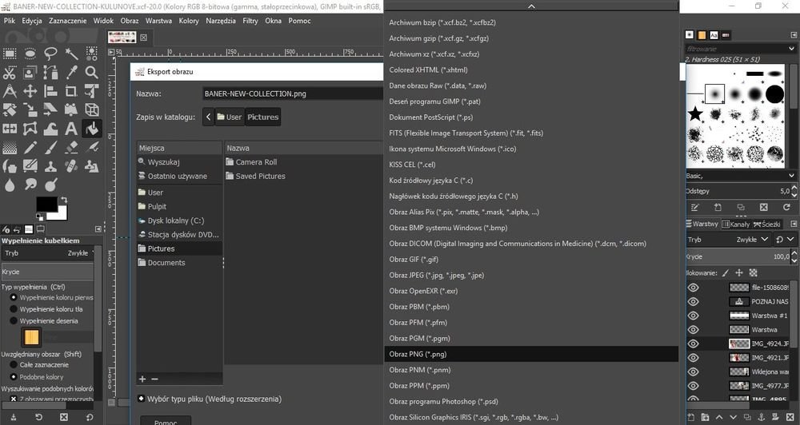Screen dimensions: 800x425
Task: Hide the IMG_4921 layer
Action: [693, 358]
